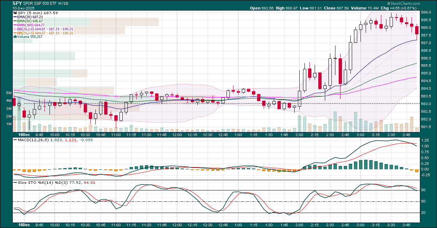Screen dimensions: 437x228
Task: Click the -0.25 MACD axis label
Action: (426, 175)
